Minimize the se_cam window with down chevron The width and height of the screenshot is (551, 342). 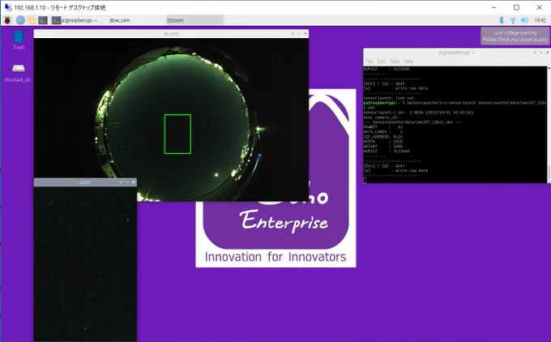pos(293,34)
